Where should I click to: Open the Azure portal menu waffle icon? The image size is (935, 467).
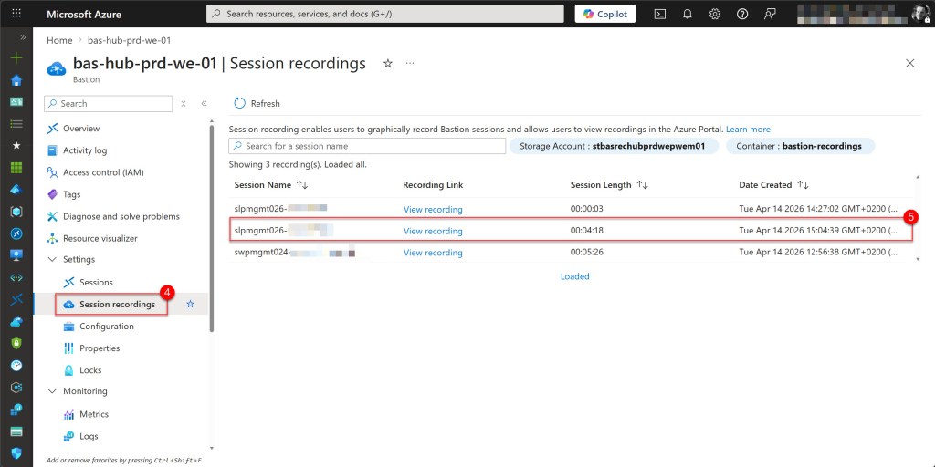coord(16,14)
